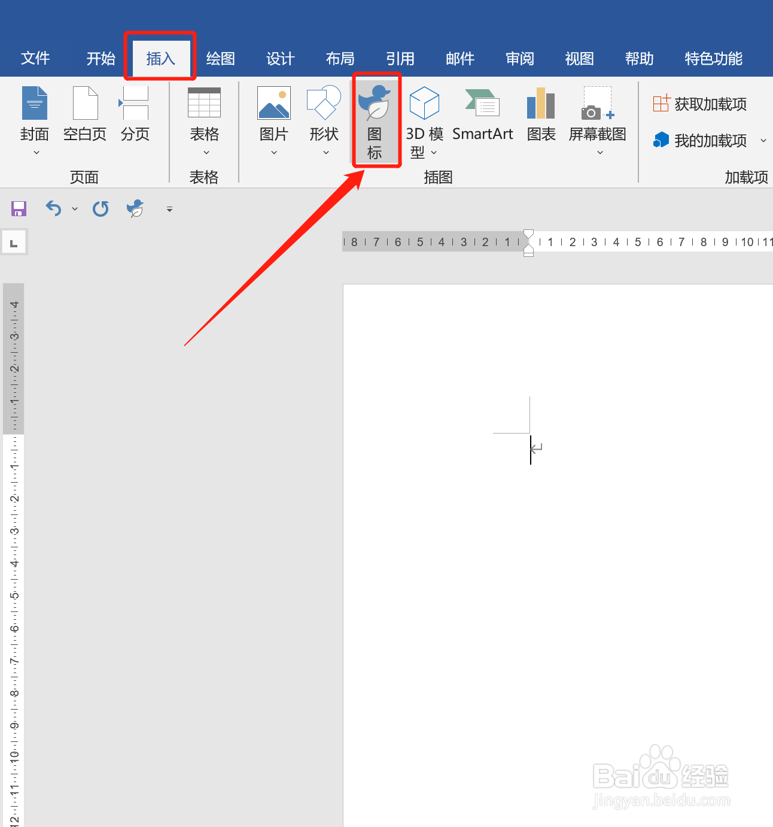Expand the Shapes (形状) dropdown arrow
This screenshot has height=827, width=773.
(326, 153)
